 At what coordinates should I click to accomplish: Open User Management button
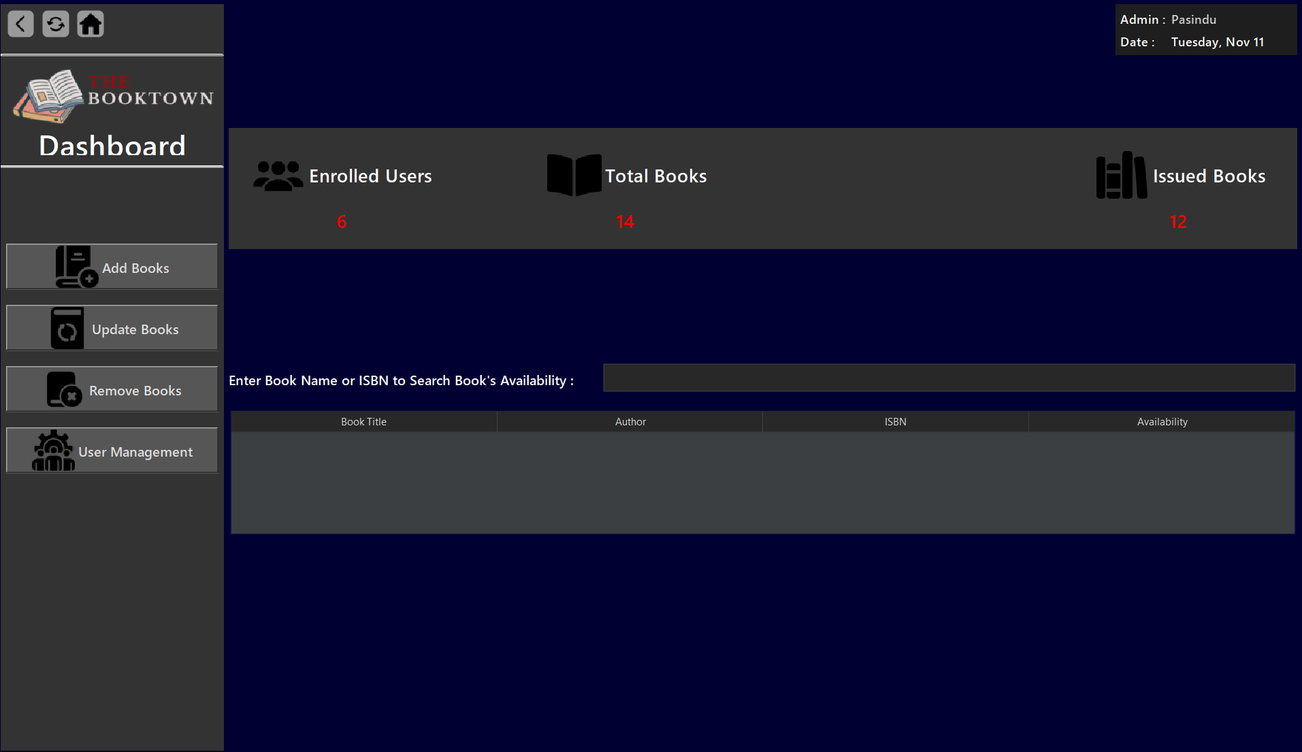(135, 452)
